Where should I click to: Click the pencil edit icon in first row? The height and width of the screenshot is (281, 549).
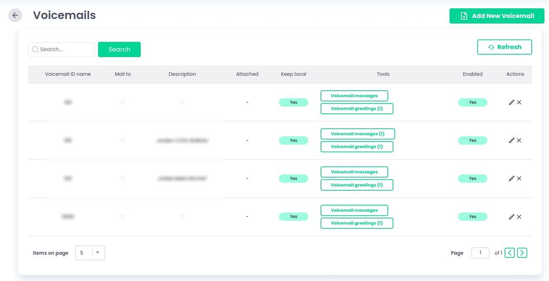coord(511,102)
